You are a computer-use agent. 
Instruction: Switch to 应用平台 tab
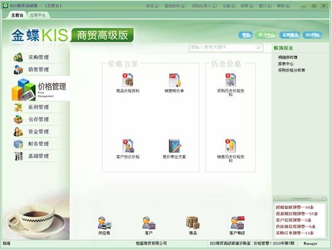[x=38, y=15]
